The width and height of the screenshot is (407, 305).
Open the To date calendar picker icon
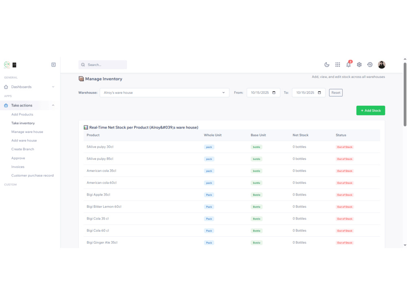pos(319,93)
